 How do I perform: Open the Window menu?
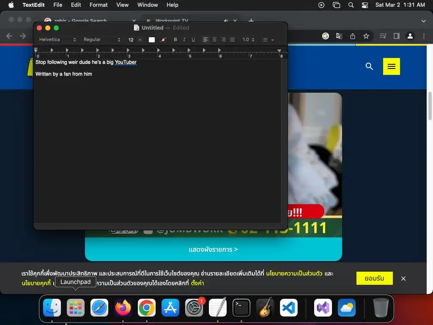[148, 5]
